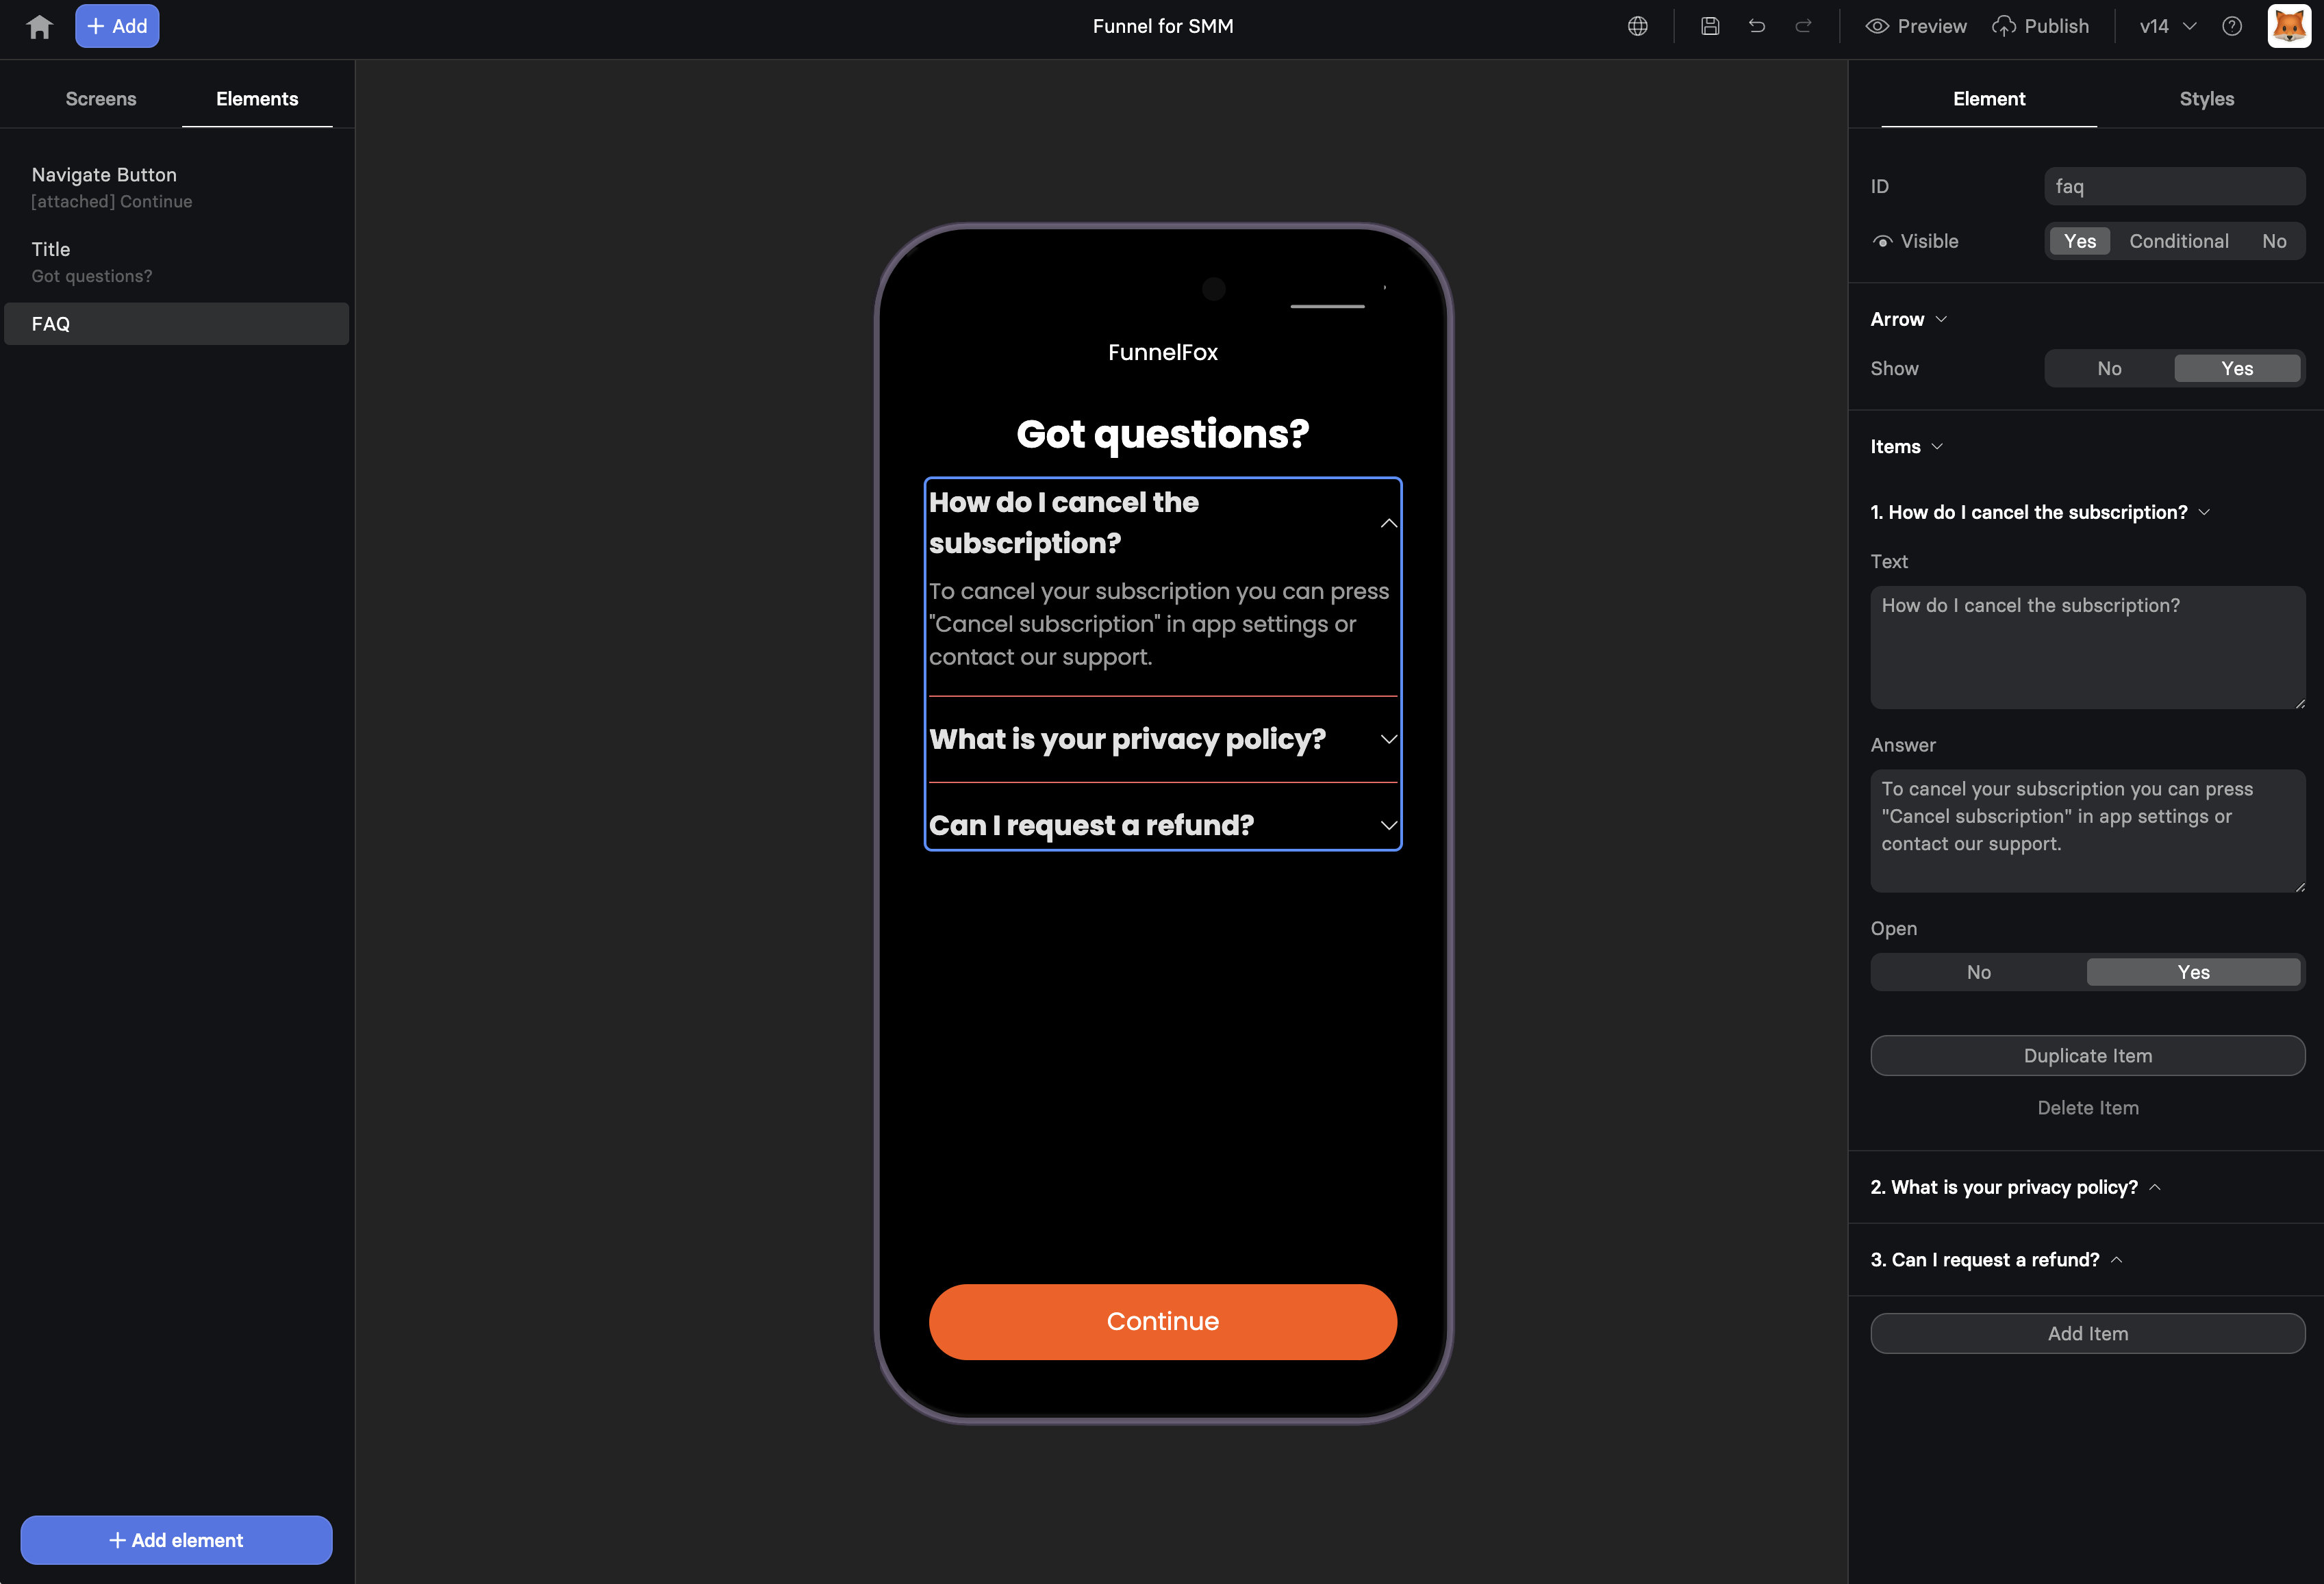This screenshot has height=1584, width=2324.
Task: Open the globe language settings icon
Action: (x=1637, y=26)
